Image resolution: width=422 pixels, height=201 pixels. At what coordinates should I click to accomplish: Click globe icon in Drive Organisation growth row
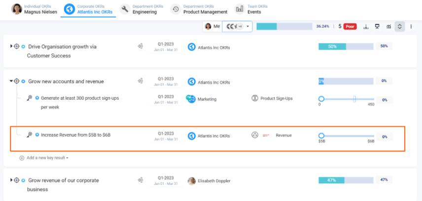point(192,47)
